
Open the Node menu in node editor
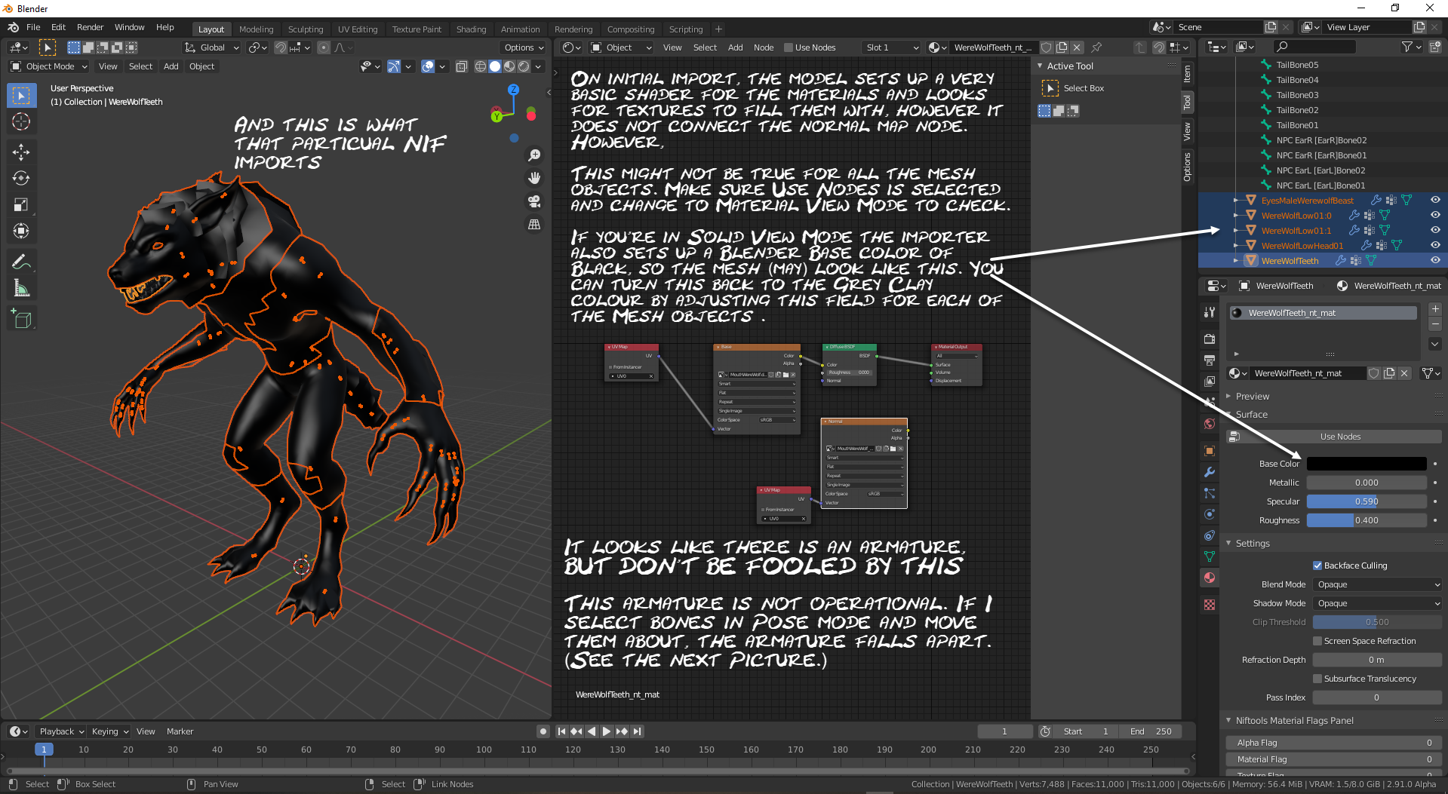(x=764, y=48)
